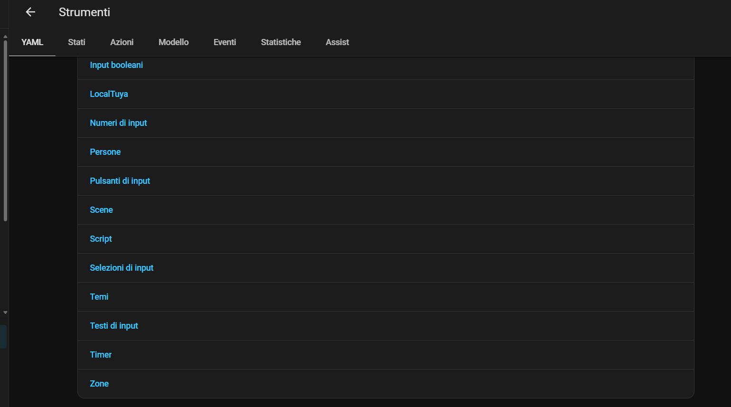Switch to the Stati tab
The height and width of the screenshot is (407, 731).
click(76, 42)
